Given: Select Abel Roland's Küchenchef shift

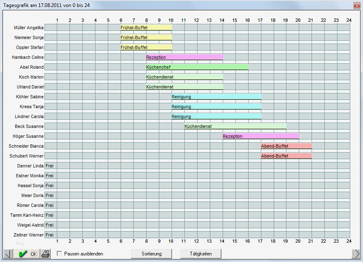Looking at the screenshot, I should coord(197,67).
